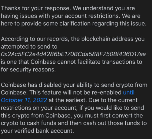Click the "According to our records" text

pos(35,39)
